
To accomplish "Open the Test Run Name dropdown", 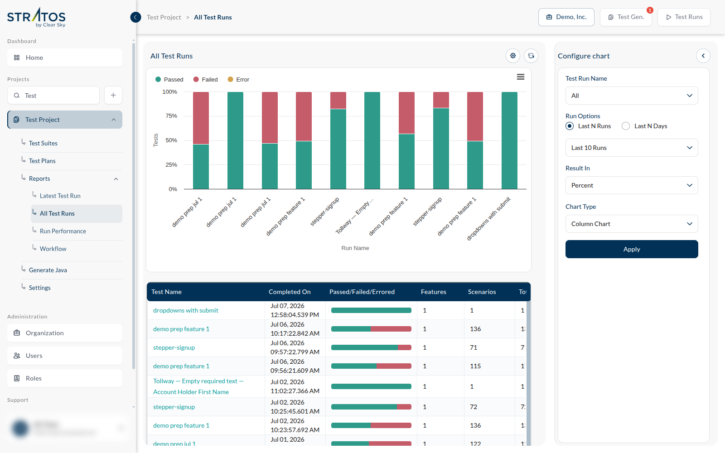I will tap(632, 96).
